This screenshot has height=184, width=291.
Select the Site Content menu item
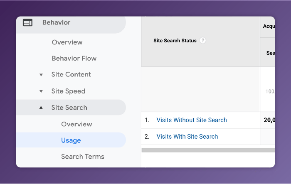[71, 75]
